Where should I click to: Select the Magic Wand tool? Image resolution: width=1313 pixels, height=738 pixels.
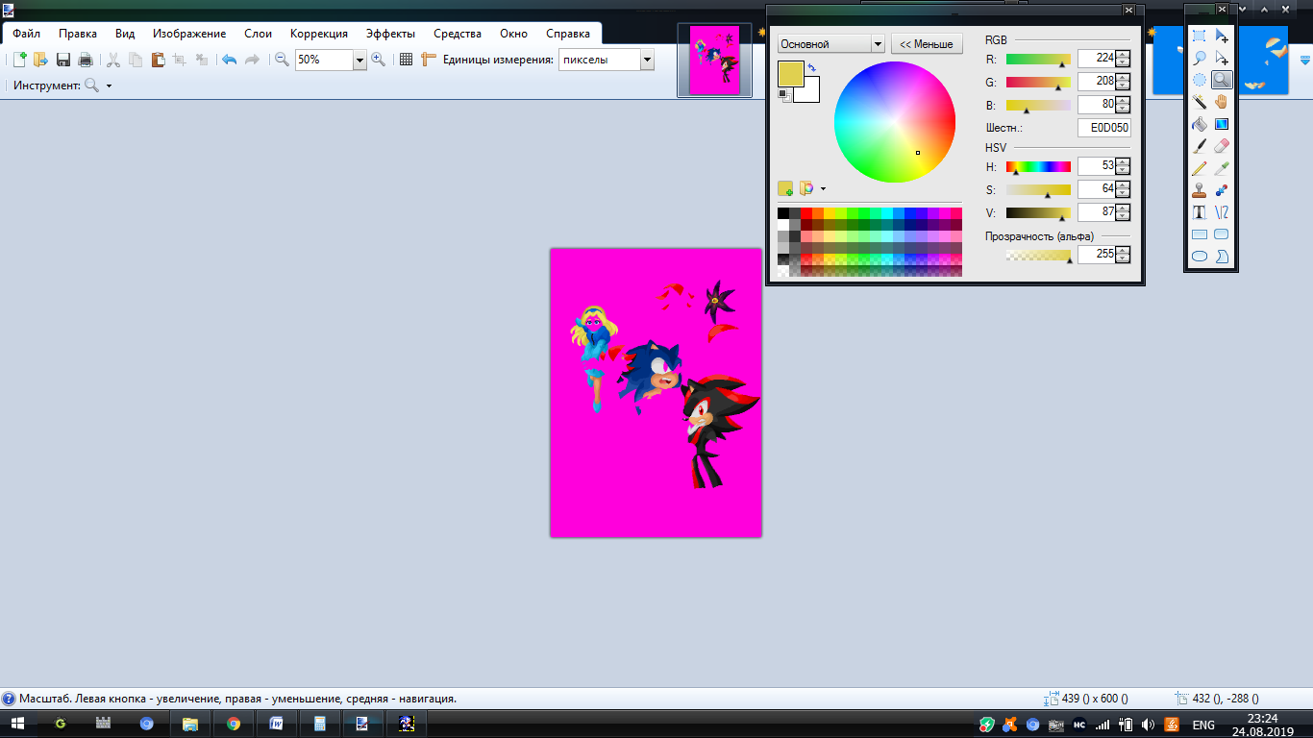click(x=1200, y=102)
